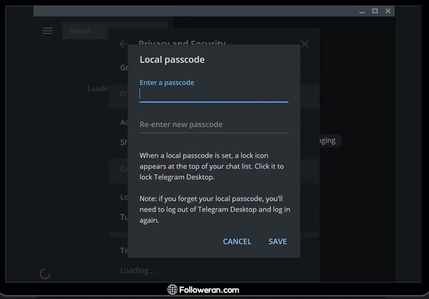Open the Followeran.com watermark text

tap(210, 290)
